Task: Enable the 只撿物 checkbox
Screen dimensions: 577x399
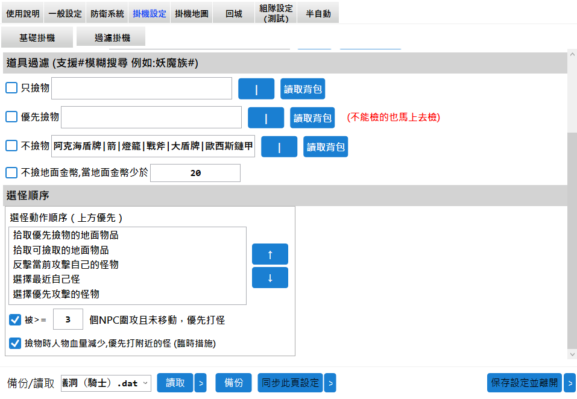Action: tap(11, 88)
